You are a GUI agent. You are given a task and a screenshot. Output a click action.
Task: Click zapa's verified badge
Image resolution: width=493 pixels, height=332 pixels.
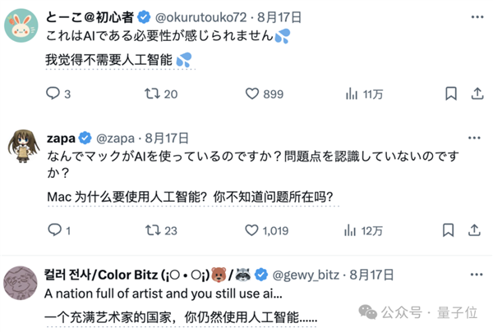[86, 139]
